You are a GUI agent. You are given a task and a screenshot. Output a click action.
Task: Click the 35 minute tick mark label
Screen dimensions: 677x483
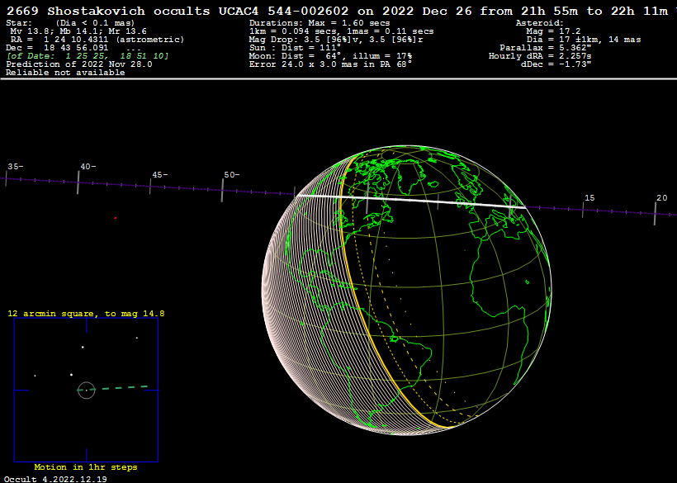tap(14, 166)
